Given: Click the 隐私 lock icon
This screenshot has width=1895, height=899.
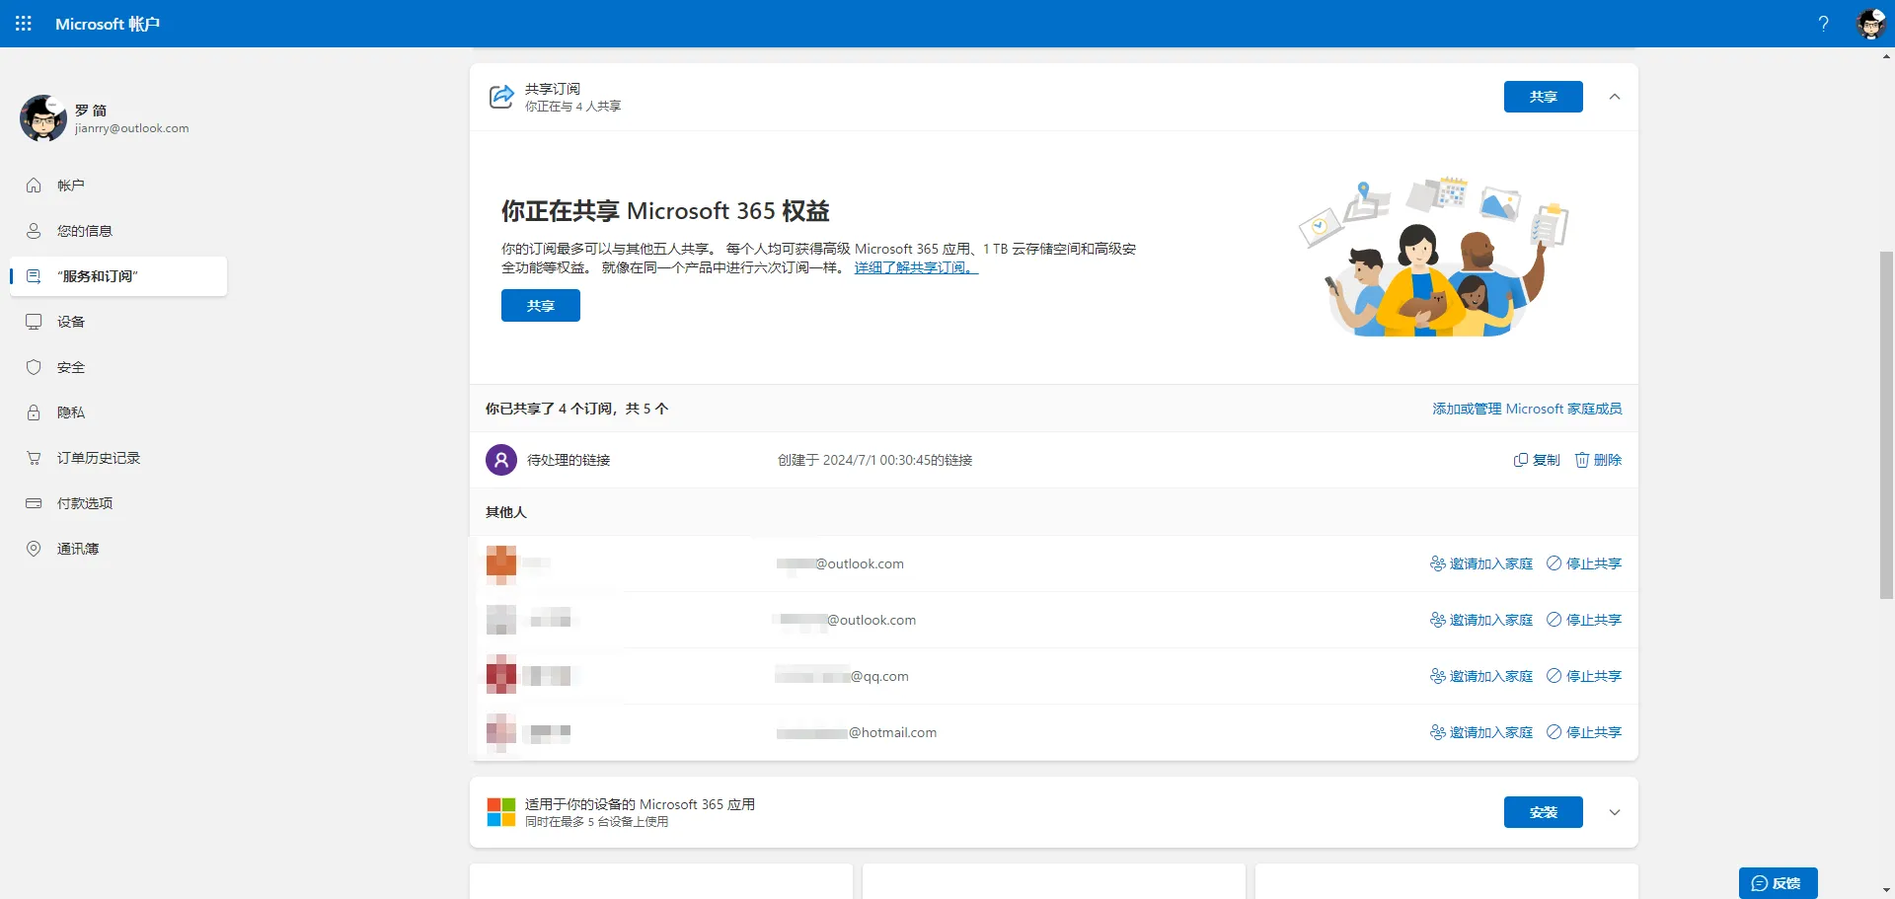Looking at the screenshot, I should point(34,412).
